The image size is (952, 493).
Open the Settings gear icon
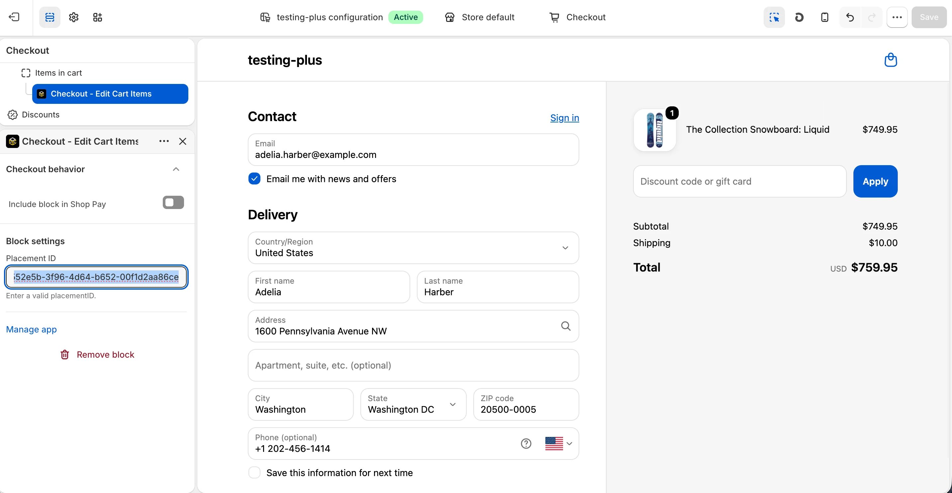(x=73, y=17)
